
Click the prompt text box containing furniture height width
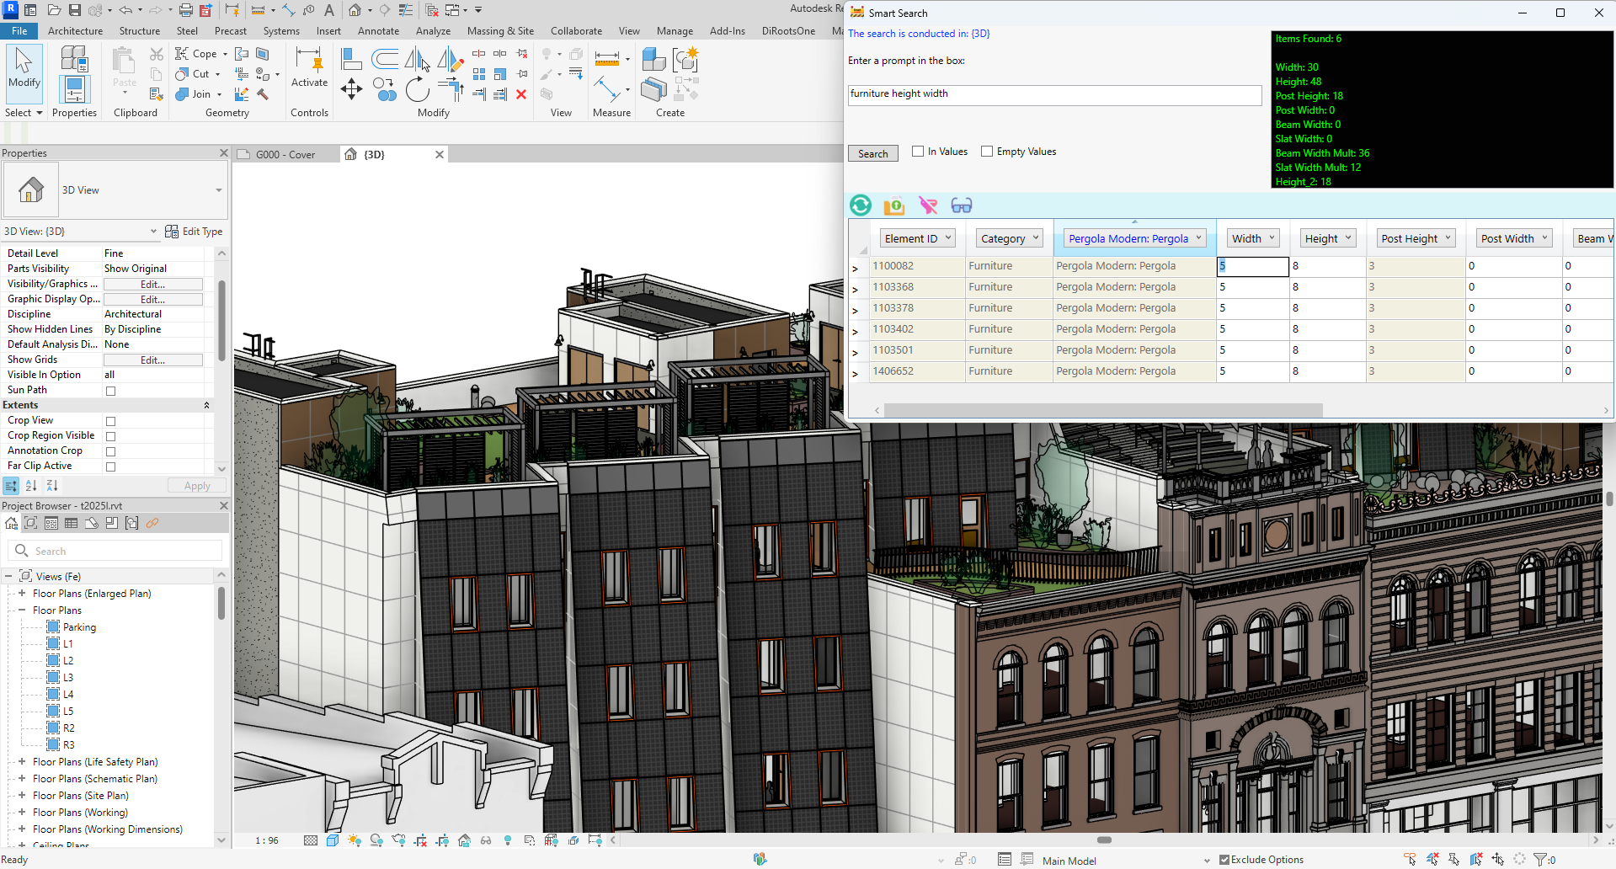coord(1053,94)
